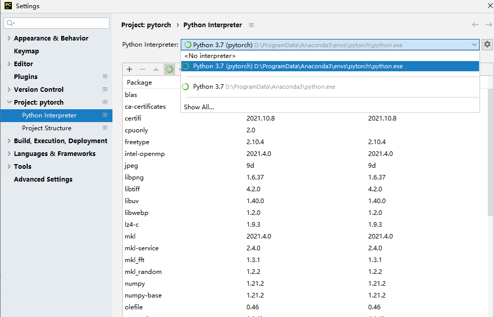This screenshot has width=494, height=317.
Task: Toggle the Conda package manager icon
Action: [x=169, y=69]
